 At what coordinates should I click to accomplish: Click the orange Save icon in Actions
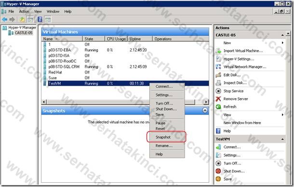click(x=218, y=179)
